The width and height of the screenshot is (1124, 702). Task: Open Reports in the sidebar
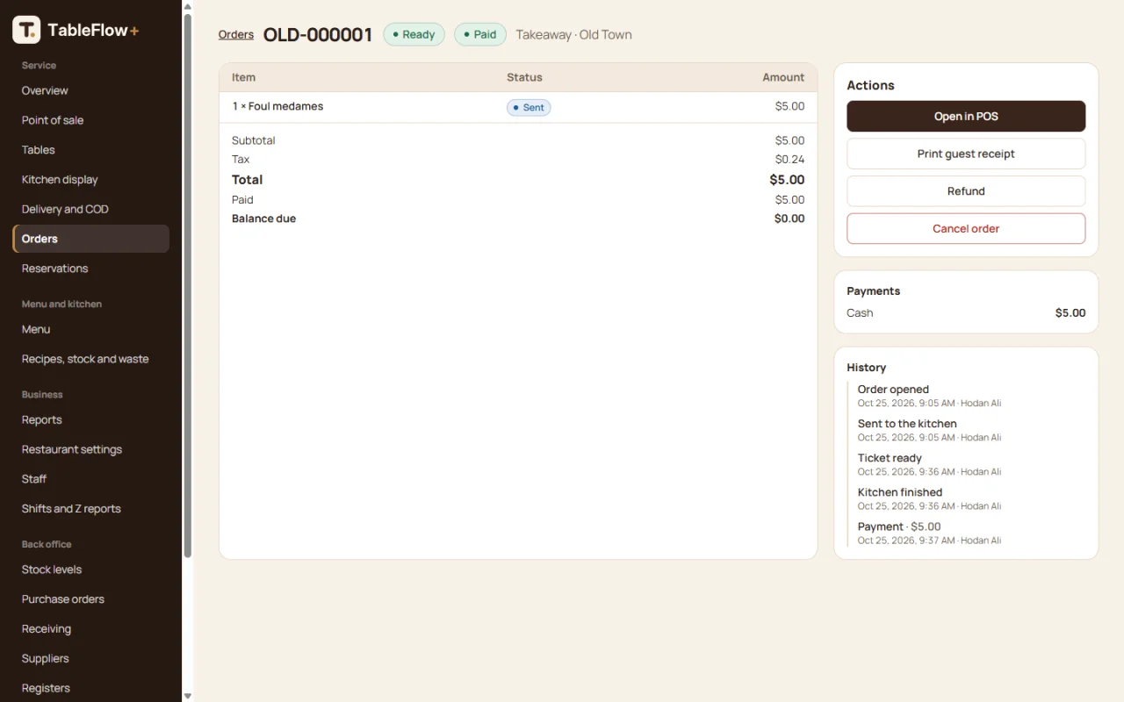click(x=90, y=419)
